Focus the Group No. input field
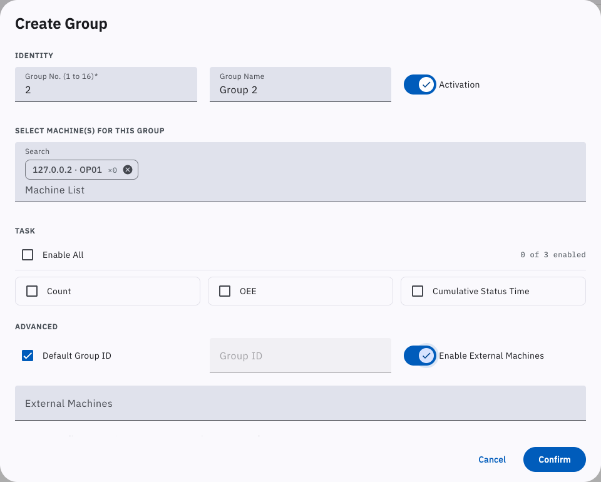The image size is (601, 482). (x=106, y=85)
